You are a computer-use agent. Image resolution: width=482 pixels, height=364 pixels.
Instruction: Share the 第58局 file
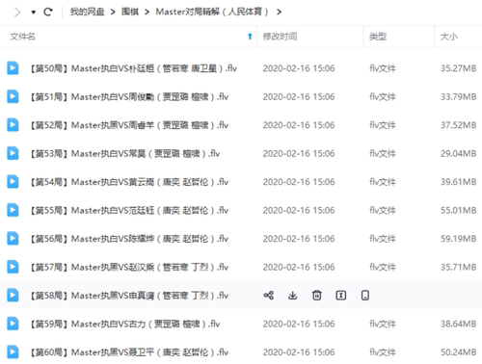click(269, 296)
